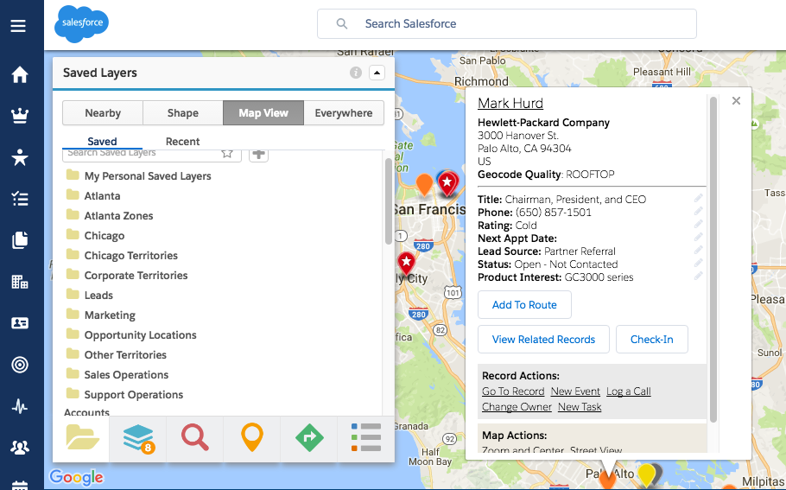
Task: Click the Saved Layers info icon
Action: 355,73
